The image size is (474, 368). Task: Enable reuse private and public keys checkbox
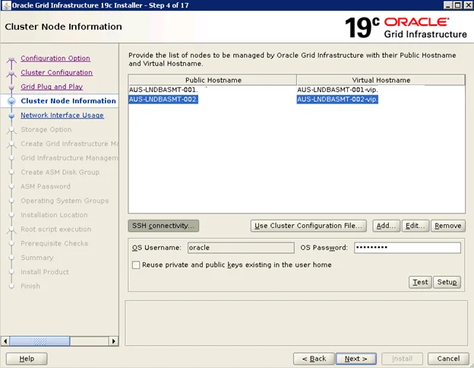pos(136,265)
